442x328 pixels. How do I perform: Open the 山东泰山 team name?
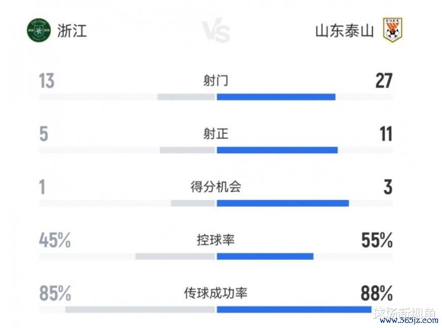click(345, 31)
